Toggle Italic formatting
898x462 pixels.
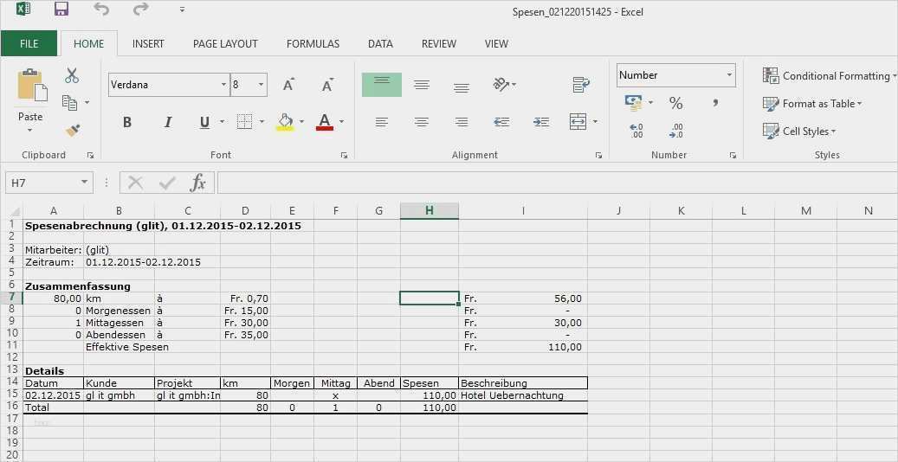pos(168,122)
